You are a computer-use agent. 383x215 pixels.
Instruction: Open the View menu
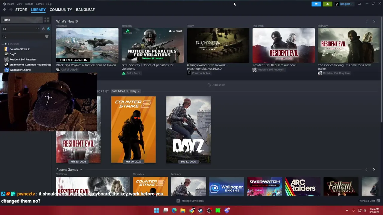pyautogui.click(x=19, y=4)
